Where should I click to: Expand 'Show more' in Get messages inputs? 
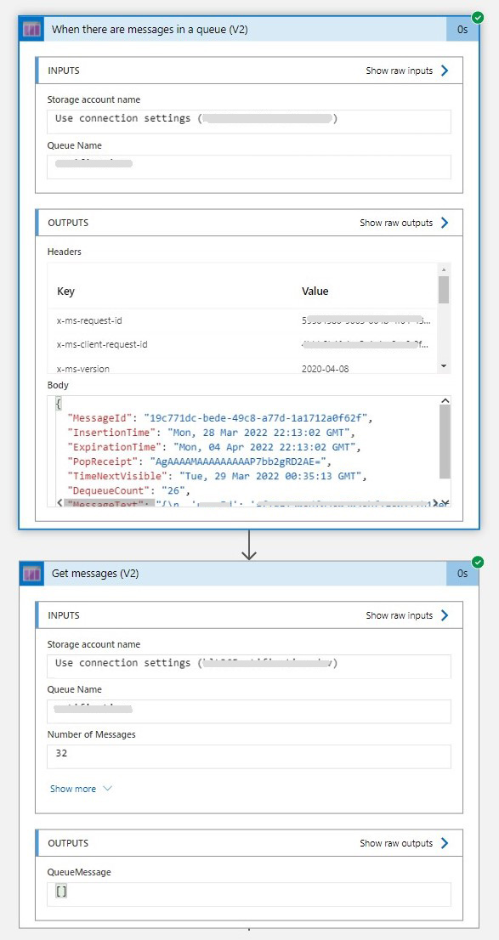coord(81,789)
